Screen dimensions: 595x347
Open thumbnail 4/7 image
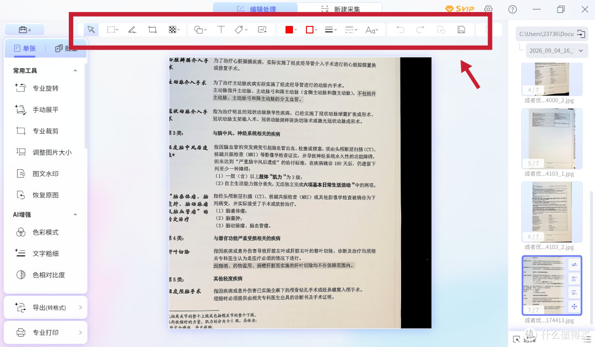(551, 79)
